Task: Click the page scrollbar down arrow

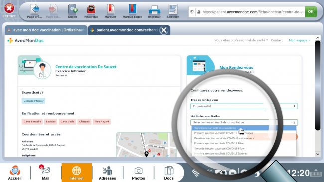Action: click(x=318, y=154)
